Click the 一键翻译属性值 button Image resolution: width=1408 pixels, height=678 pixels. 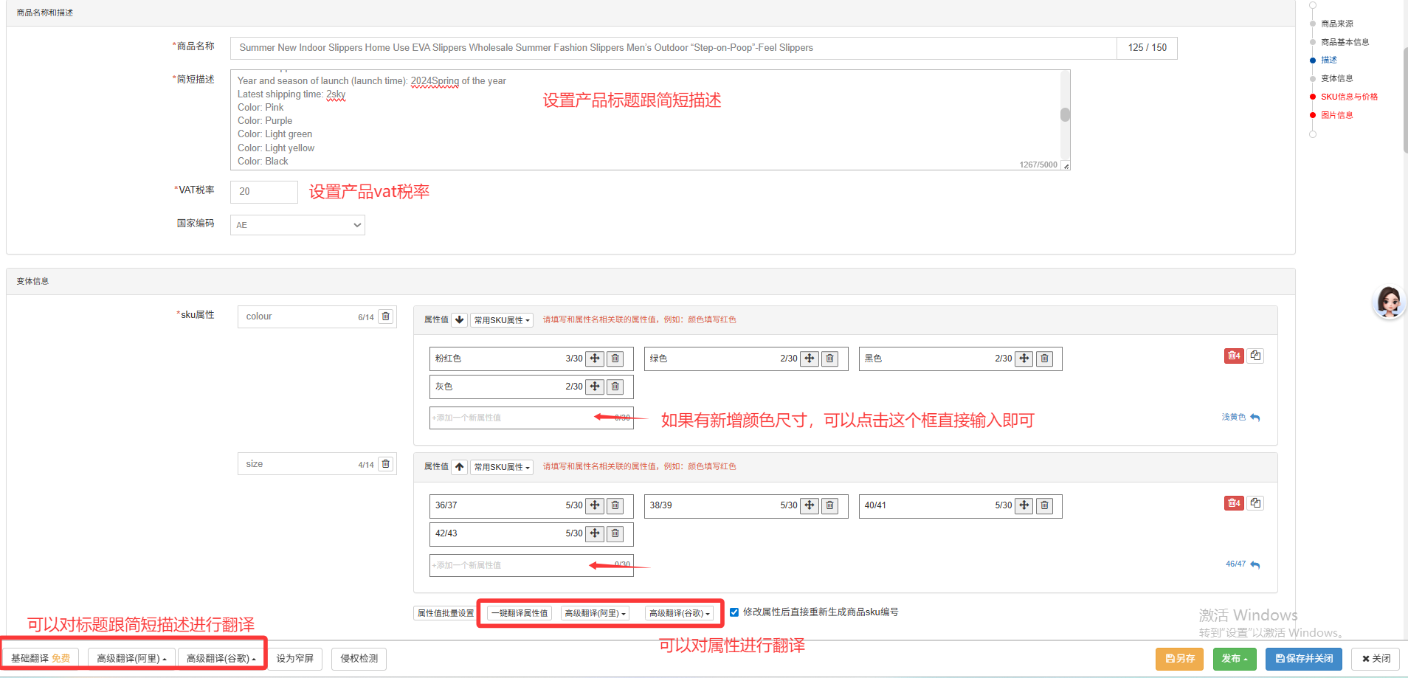(520, 613)
